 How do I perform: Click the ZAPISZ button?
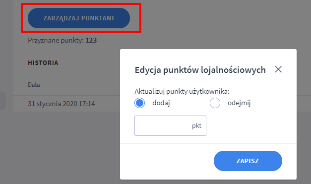(248, 161)
